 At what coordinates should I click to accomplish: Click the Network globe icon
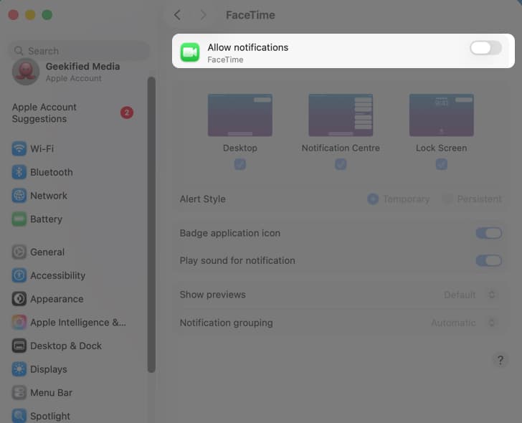[x=19, y=195]
